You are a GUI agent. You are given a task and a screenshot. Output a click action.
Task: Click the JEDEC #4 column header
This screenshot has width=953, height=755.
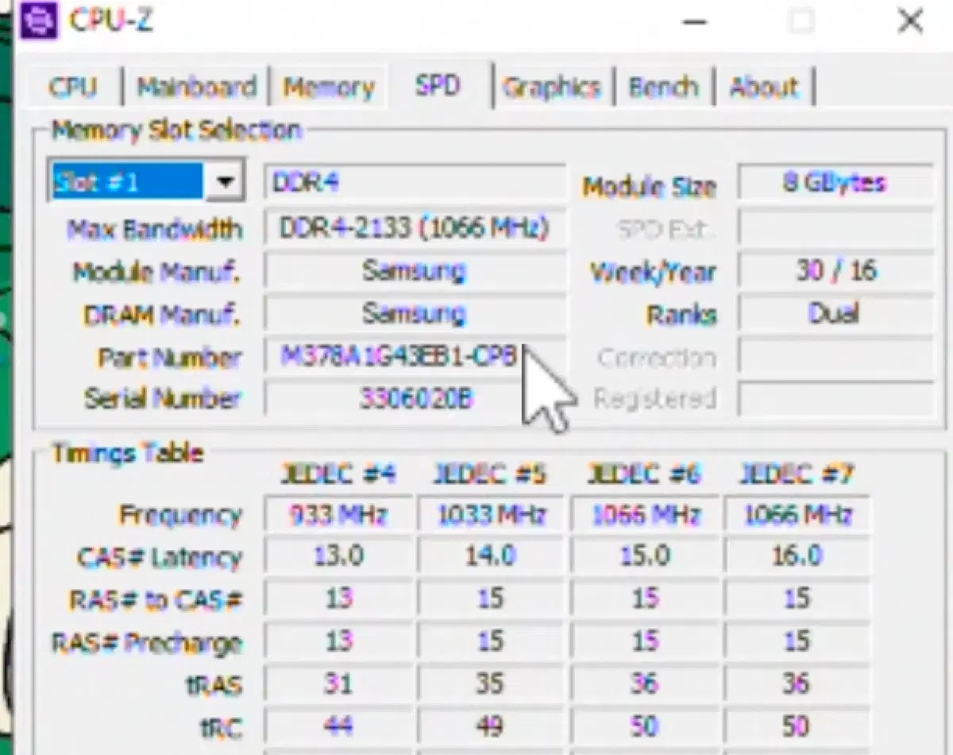[x=338, y=474]
